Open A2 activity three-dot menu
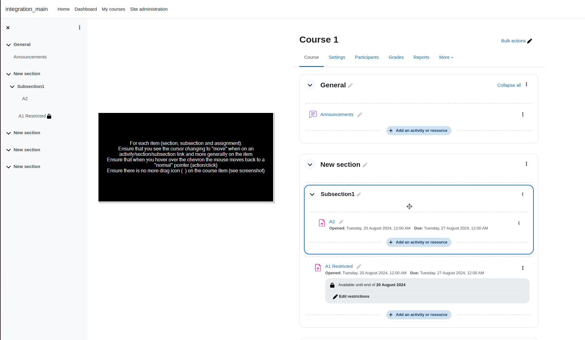Viewport: 585px width, 340px height. 519,223
